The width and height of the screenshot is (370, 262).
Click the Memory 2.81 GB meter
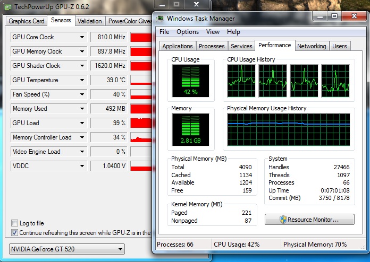click(190, 130)
